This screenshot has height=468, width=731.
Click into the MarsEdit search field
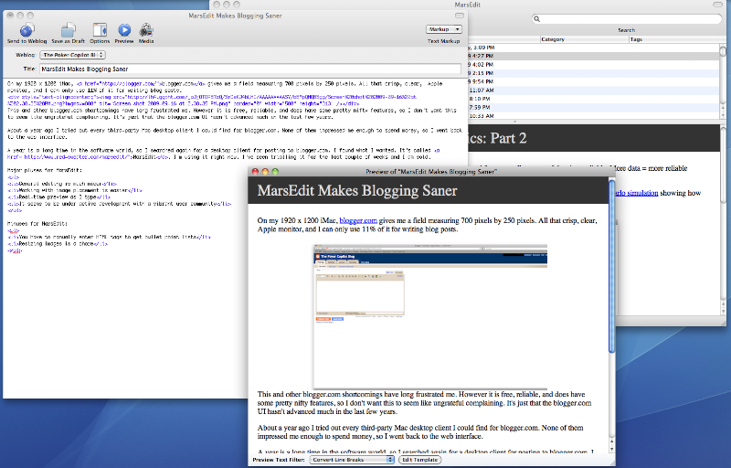[627, 18]
